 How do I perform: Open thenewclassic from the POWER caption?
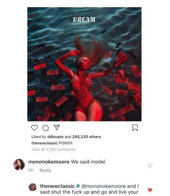point(45,143)
